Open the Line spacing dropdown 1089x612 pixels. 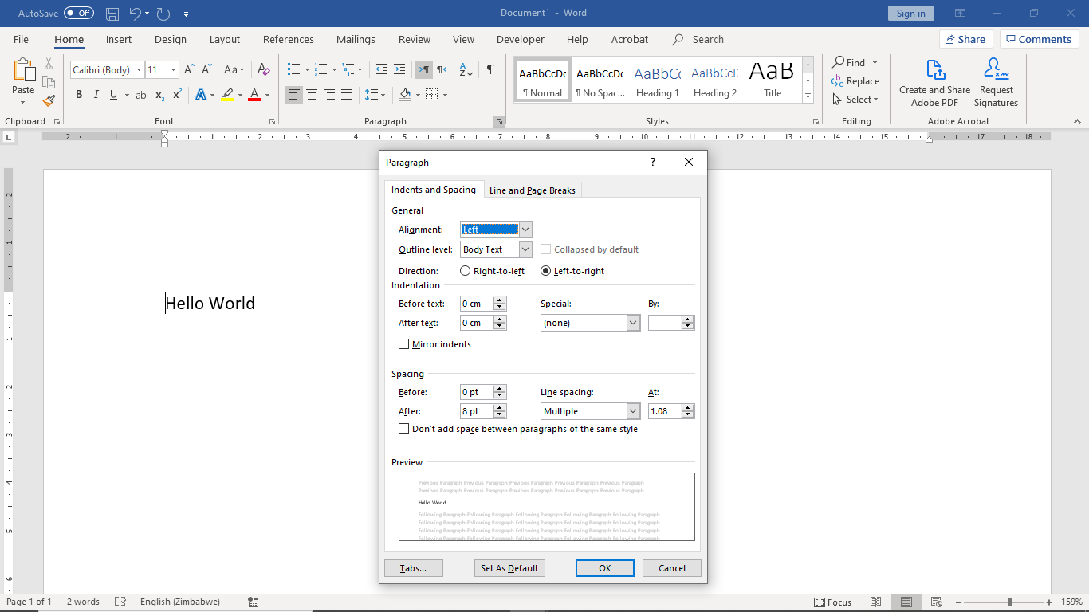point(633,411)
